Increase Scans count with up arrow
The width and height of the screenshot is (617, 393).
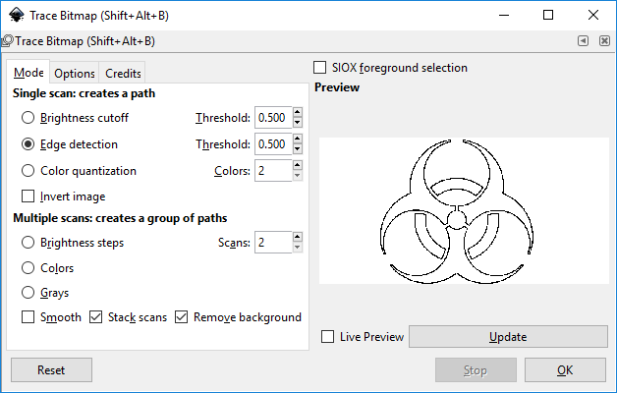(298, 237)
